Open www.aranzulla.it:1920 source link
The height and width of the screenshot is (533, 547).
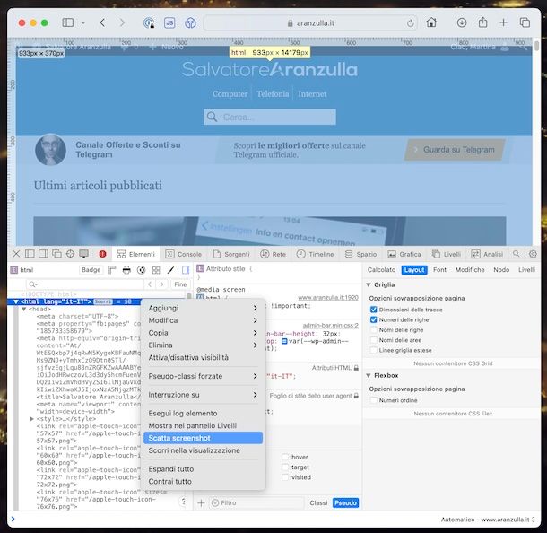[x=328, y=297]
